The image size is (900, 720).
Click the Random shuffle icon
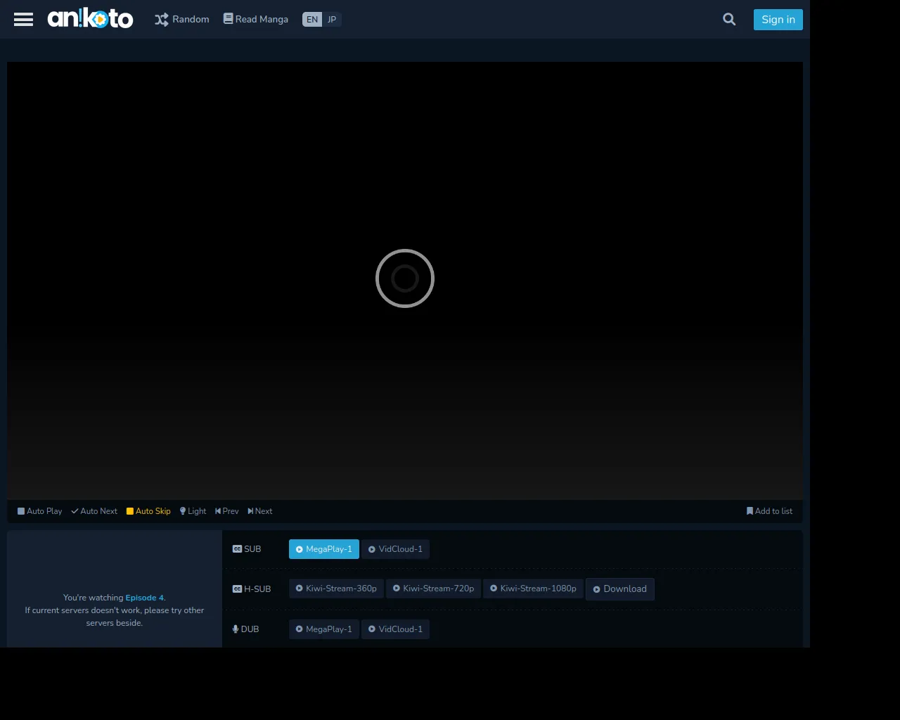pyautogui.click(x=162, y=20)
